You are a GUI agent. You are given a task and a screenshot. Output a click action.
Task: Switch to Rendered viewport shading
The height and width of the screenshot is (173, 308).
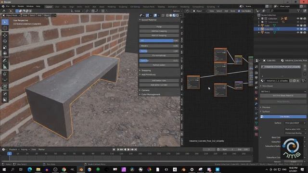click(x=178, y=15)
